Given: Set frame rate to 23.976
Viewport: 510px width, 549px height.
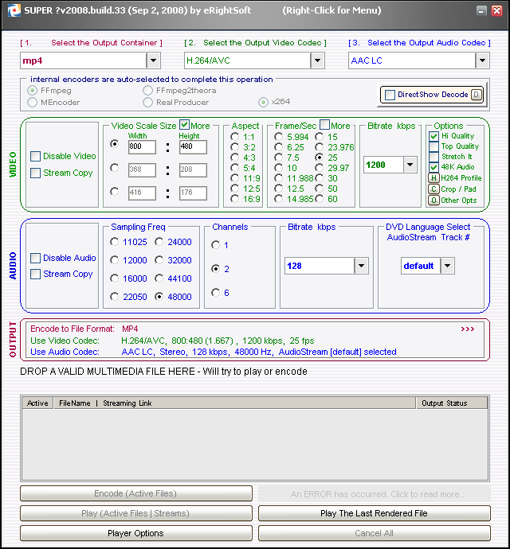Looking at the screenshot, I should pos(320,147).
